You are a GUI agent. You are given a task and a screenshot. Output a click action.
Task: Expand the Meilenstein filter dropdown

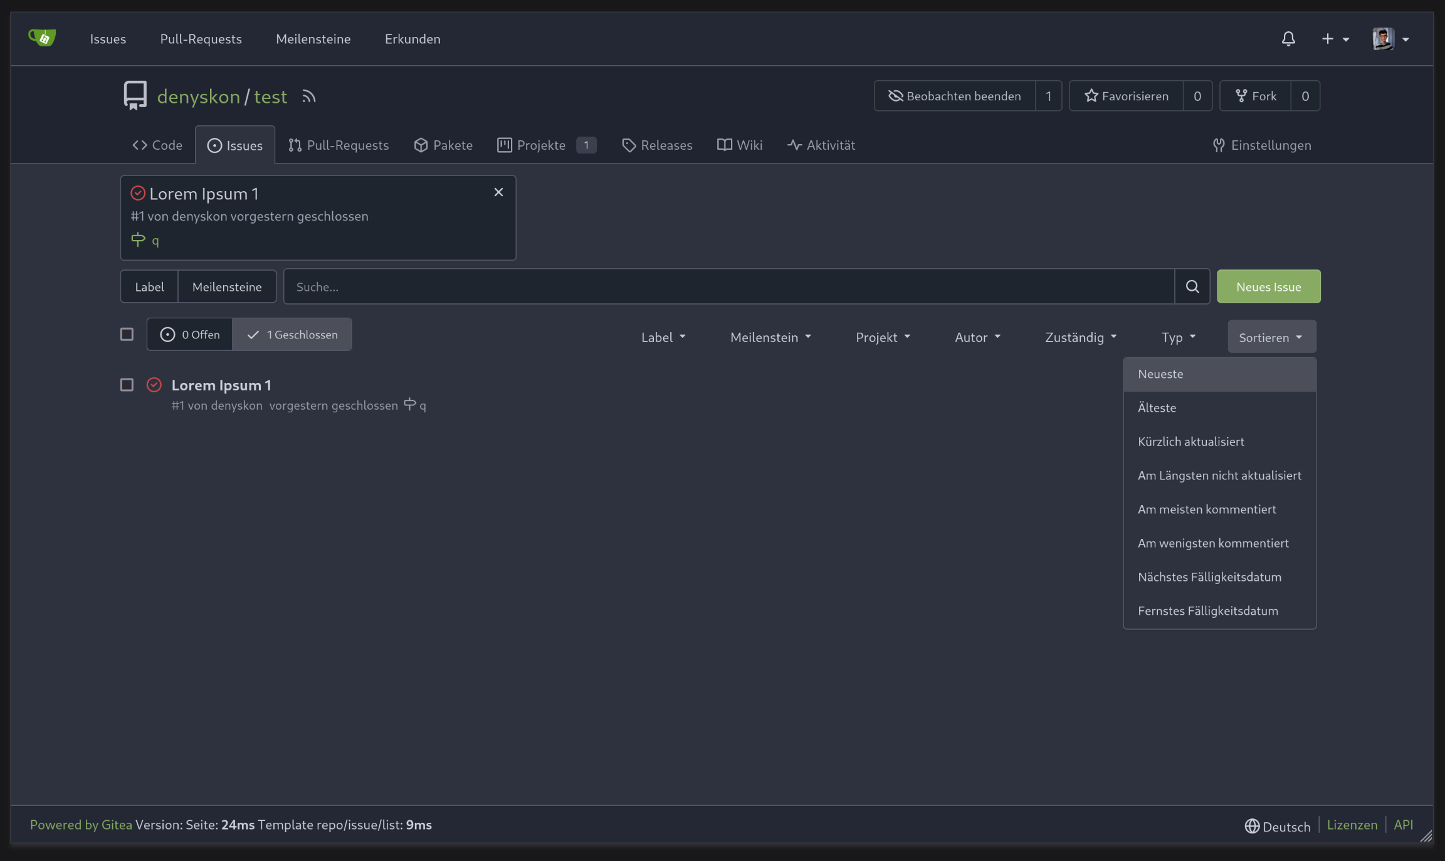point(770,337)
